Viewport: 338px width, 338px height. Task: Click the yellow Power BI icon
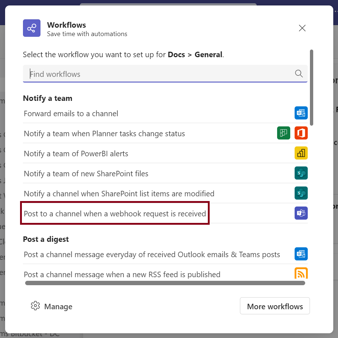tap(301, 153)
